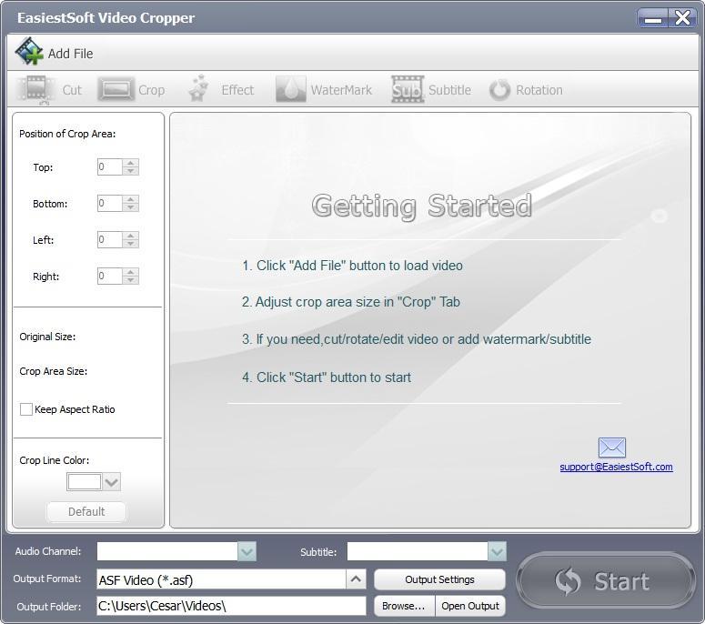Minimize the Video Cropper window
The width and height of the screenshot is (705, 624).
pos(652,18)
